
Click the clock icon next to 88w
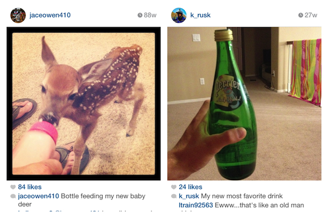coord(140,15)
